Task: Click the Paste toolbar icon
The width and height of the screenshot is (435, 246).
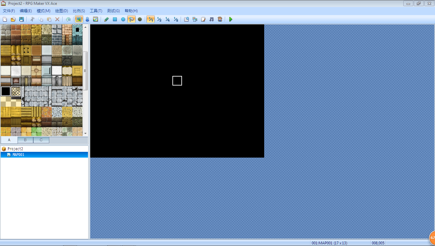Action: tap(49, 19)
